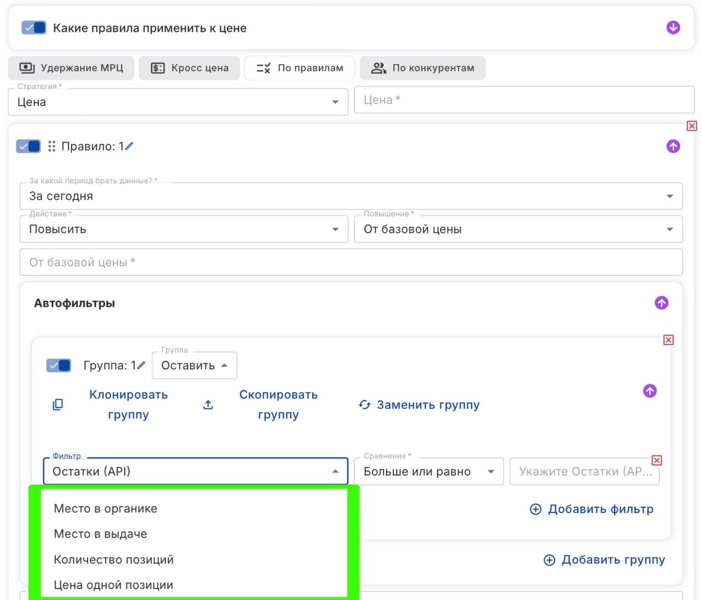Screen dimensions: 702x600
Task: Expand section using purple down arrow at top
Action: (673, 27)
